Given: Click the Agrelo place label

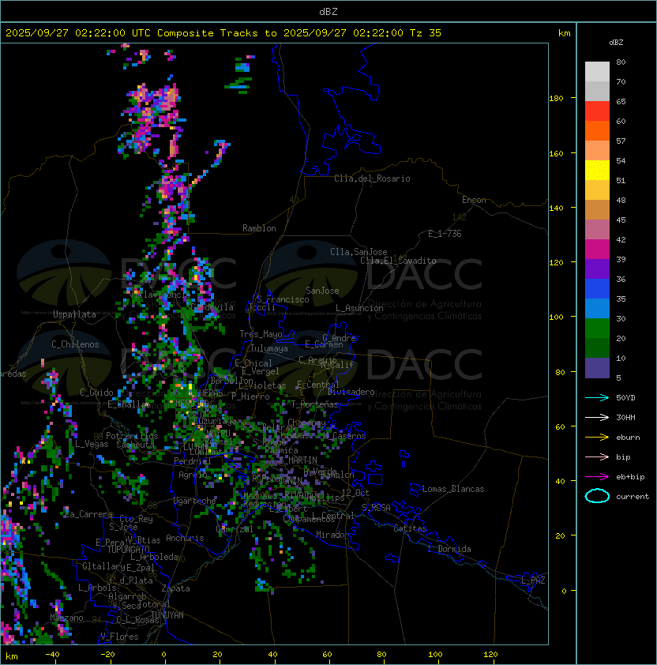Looking at the screenshot, I should 193,475.
